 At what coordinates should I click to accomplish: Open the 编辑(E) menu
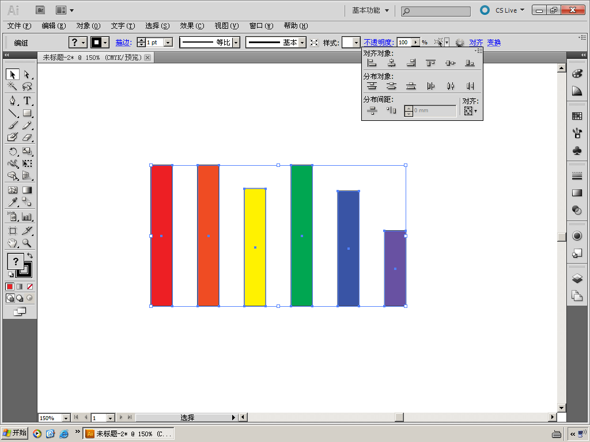(54, 25)
